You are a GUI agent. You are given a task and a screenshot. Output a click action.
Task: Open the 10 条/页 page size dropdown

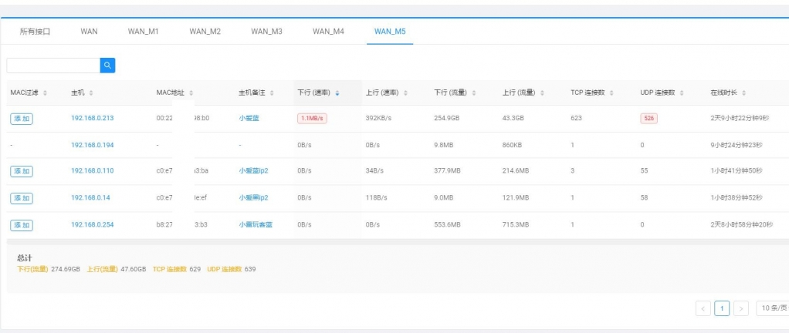pos(772,308)
